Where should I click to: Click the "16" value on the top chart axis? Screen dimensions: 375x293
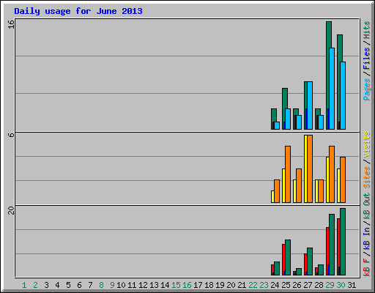coord(11,24)
